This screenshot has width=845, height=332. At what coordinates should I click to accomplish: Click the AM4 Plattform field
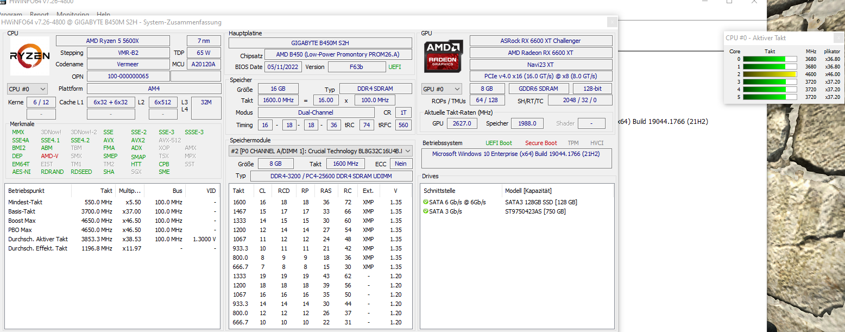pos(154,89)
